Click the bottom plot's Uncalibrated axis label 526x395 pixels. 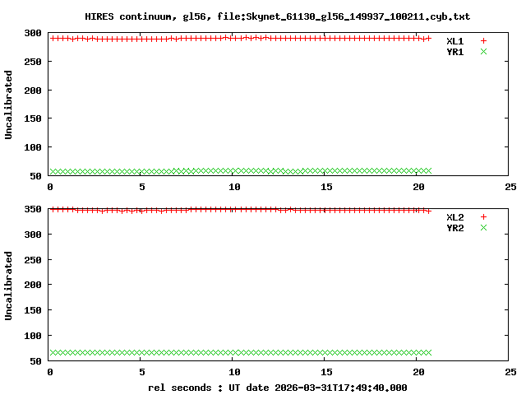(8, 286)
